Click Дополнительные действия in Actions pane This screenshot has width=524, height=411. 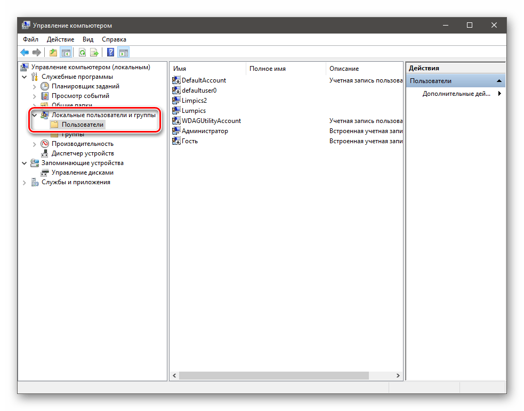click(456, 94)
